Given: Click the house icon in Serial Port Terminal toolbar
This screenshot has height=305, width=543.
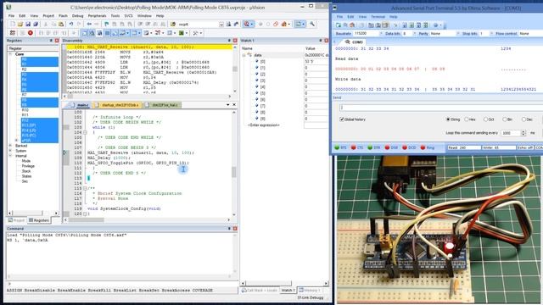Looking at the screenshot, I should (x=352, y=25).
